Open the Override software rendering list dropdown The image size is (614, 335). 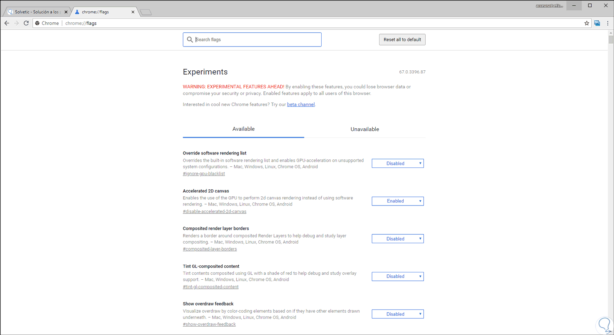(398, 163)
